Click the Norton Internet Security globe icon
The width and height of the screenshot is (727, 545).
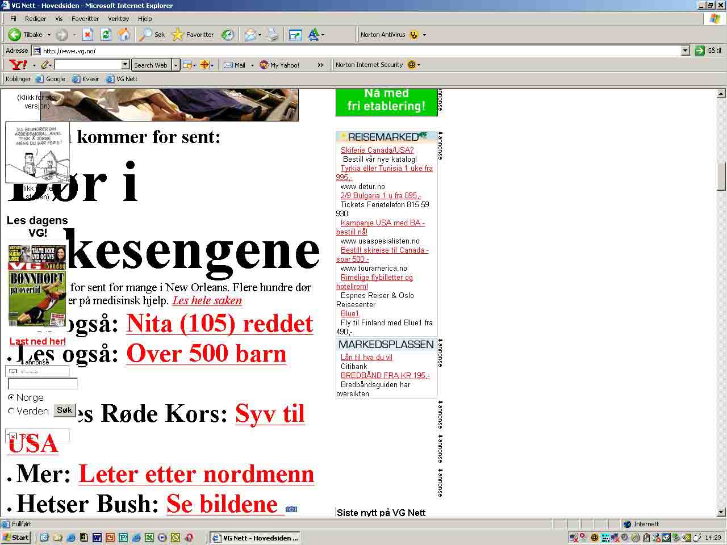coord(412,65)
